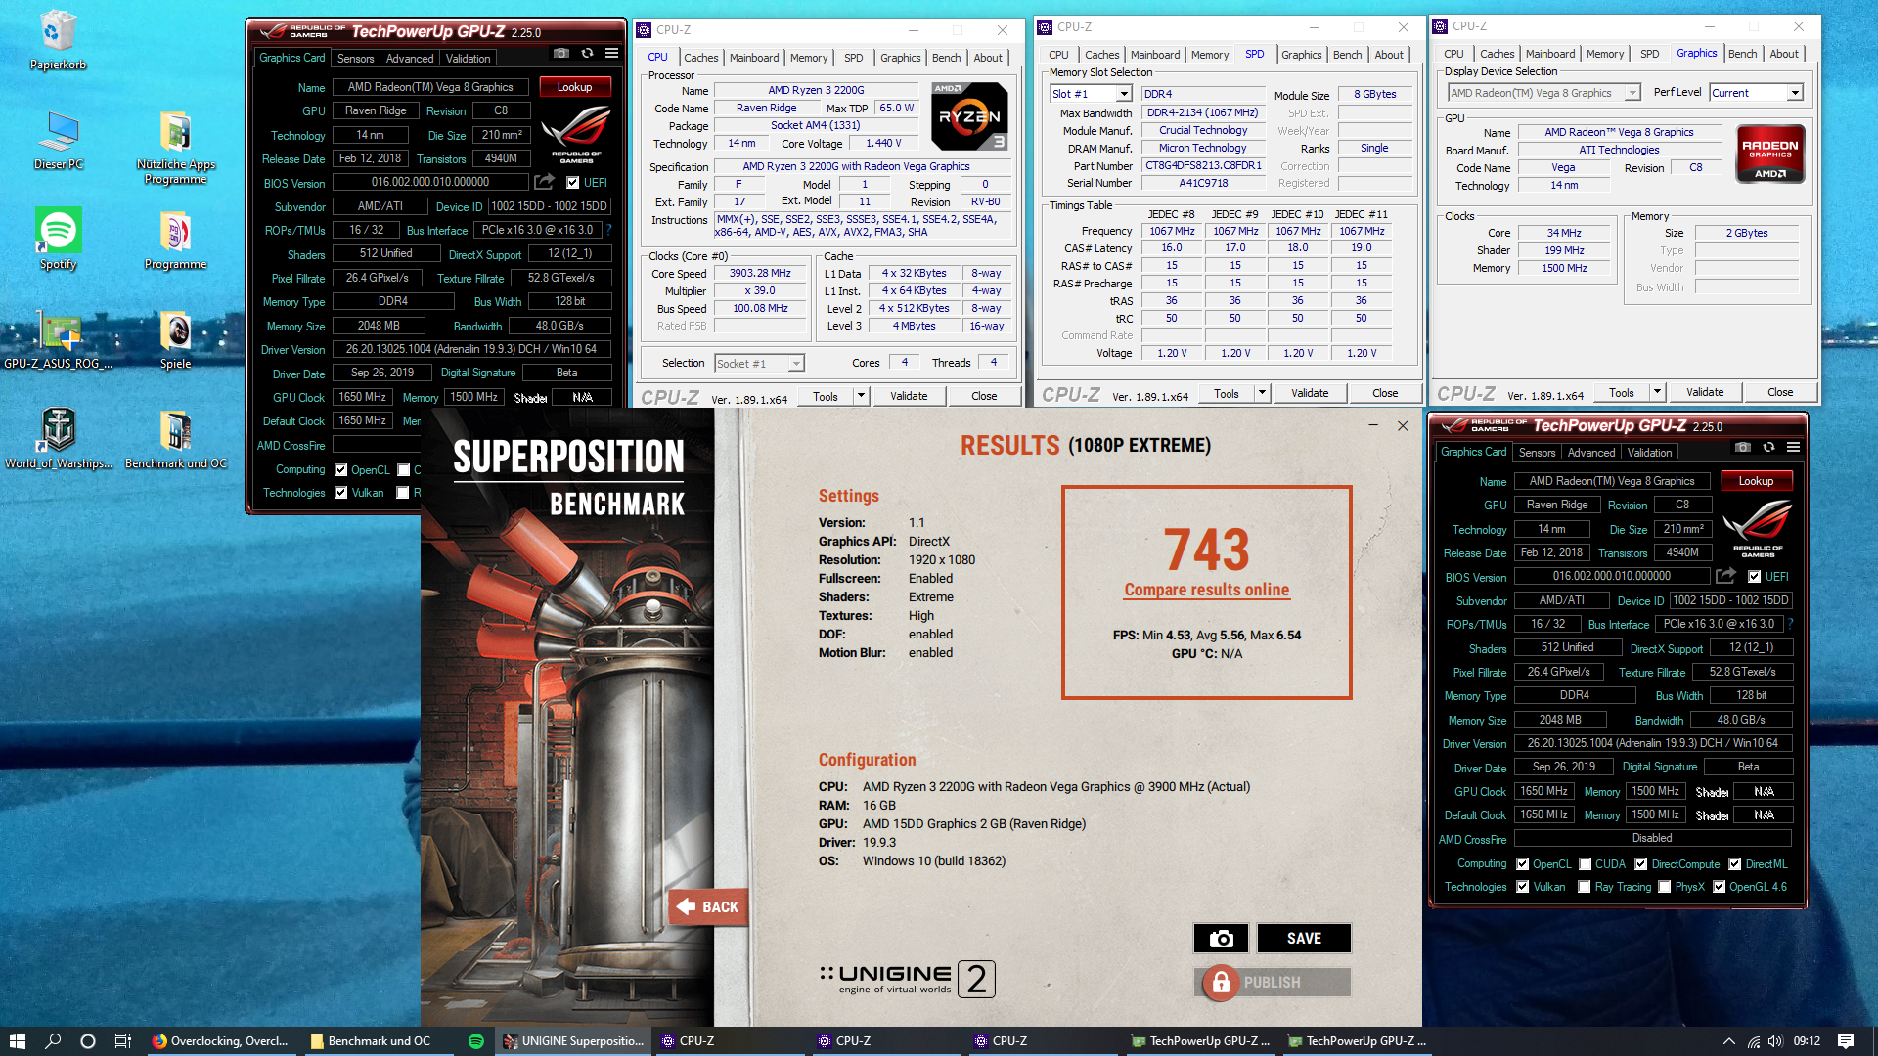Viewport: 1878px width, 1056px height.
Task: Open the GPU-Z_ASUS_ROG desktop shortcut
Action: [x=58, y=339]
